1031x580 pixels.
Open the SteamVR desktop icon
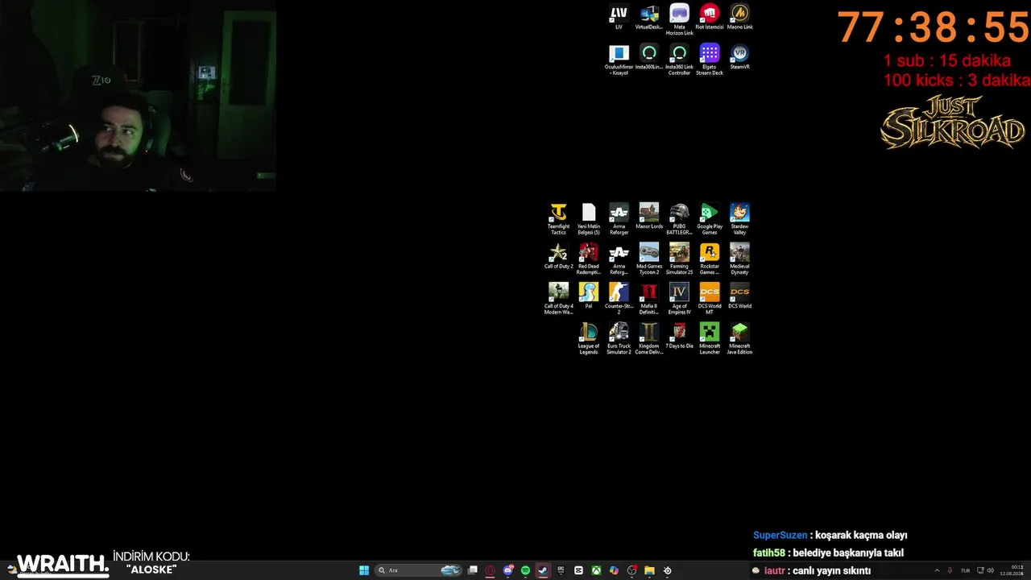739,57
